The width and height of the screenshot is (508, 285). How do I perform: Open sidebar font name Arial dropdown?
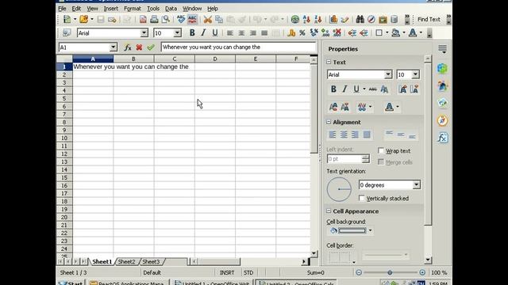click(x=388, y=74)
